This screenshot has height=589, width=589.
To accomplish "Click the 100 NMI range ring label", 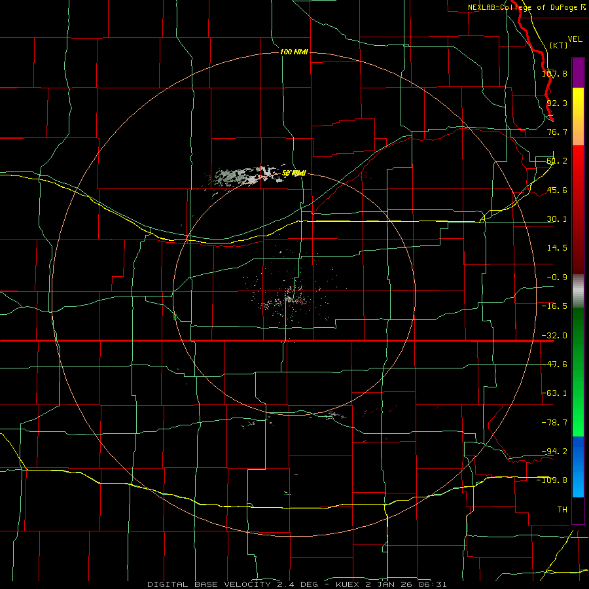I will pos(294,52).
